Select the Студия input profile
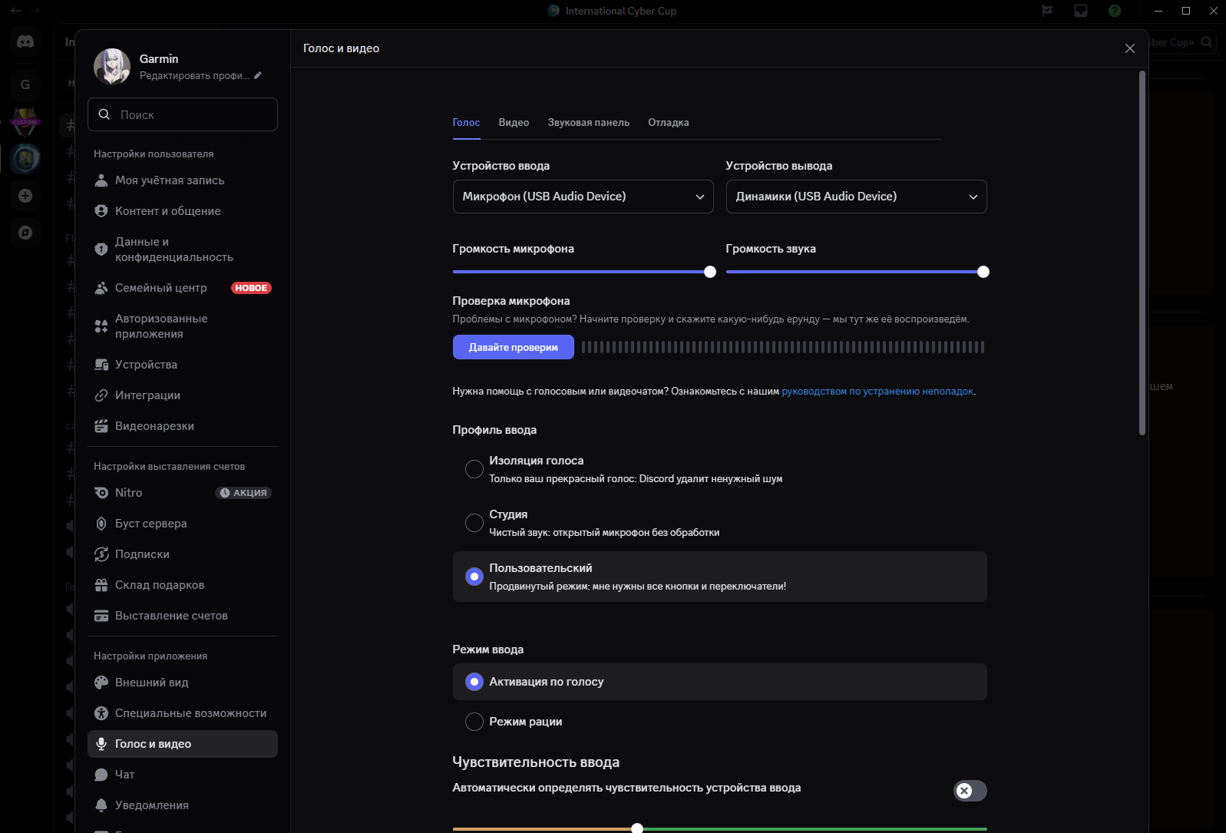 click(x=719, y=523)
